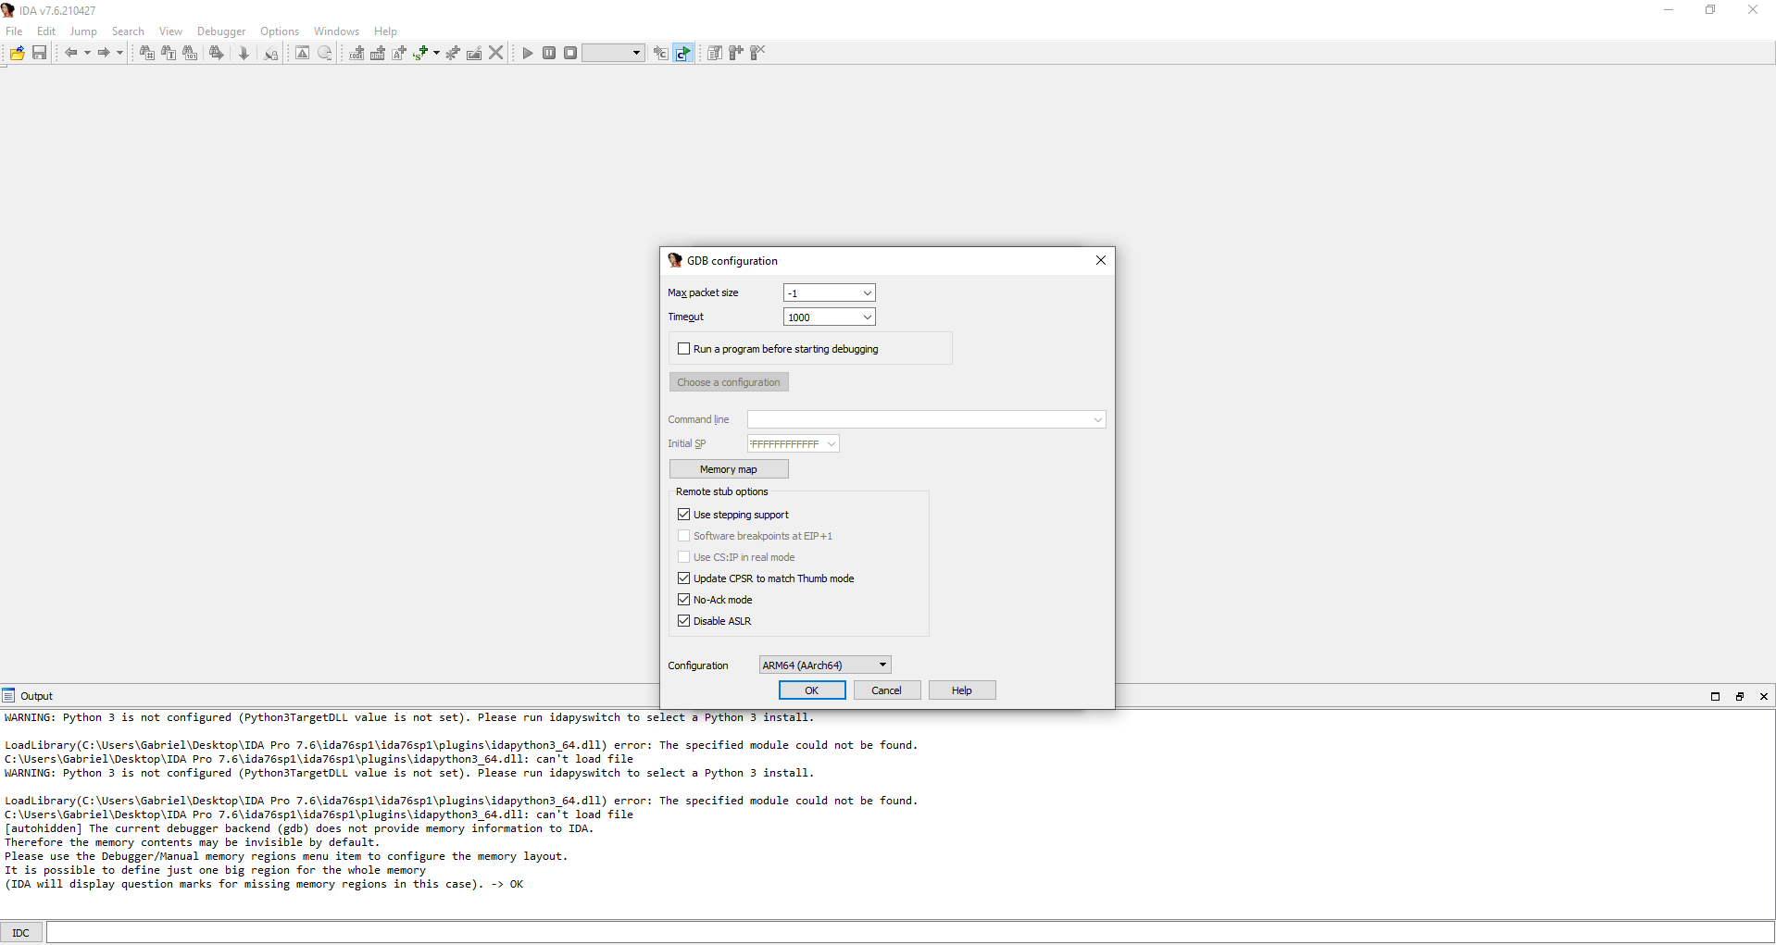Expand the jump forward history dropdown arrow
The image size is (1776, 945).
[x=119, y=53]
